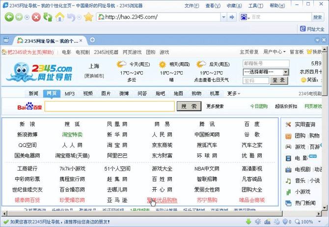Open the Baidu paw search engine selector
This screenshot has height=227, width=329.
click(x=245, y=17)
